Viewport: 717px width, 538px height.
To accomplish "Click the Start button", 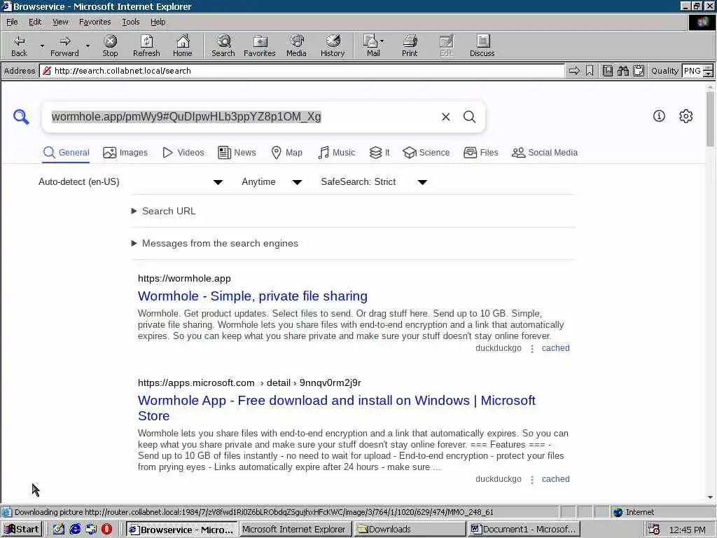I will (x=22, y=530).
